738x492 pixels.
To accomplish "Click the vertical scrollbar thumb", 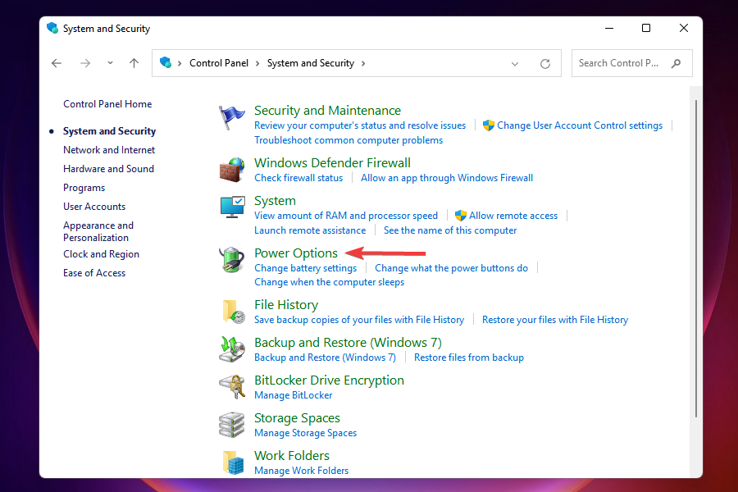I will [x=695, y=258].
